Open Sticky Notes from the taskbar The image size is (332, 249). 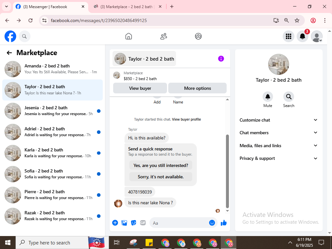[x=149, y=243]
